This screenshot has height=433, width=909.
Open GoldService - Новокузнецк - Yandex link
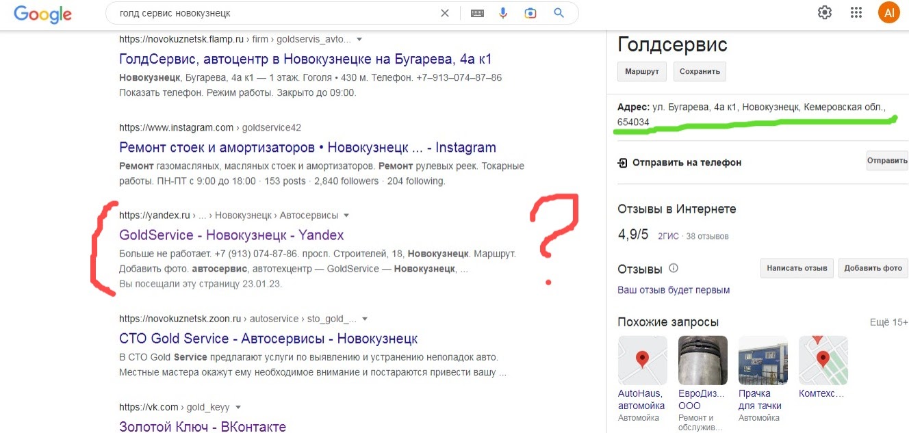pos(231,235)
